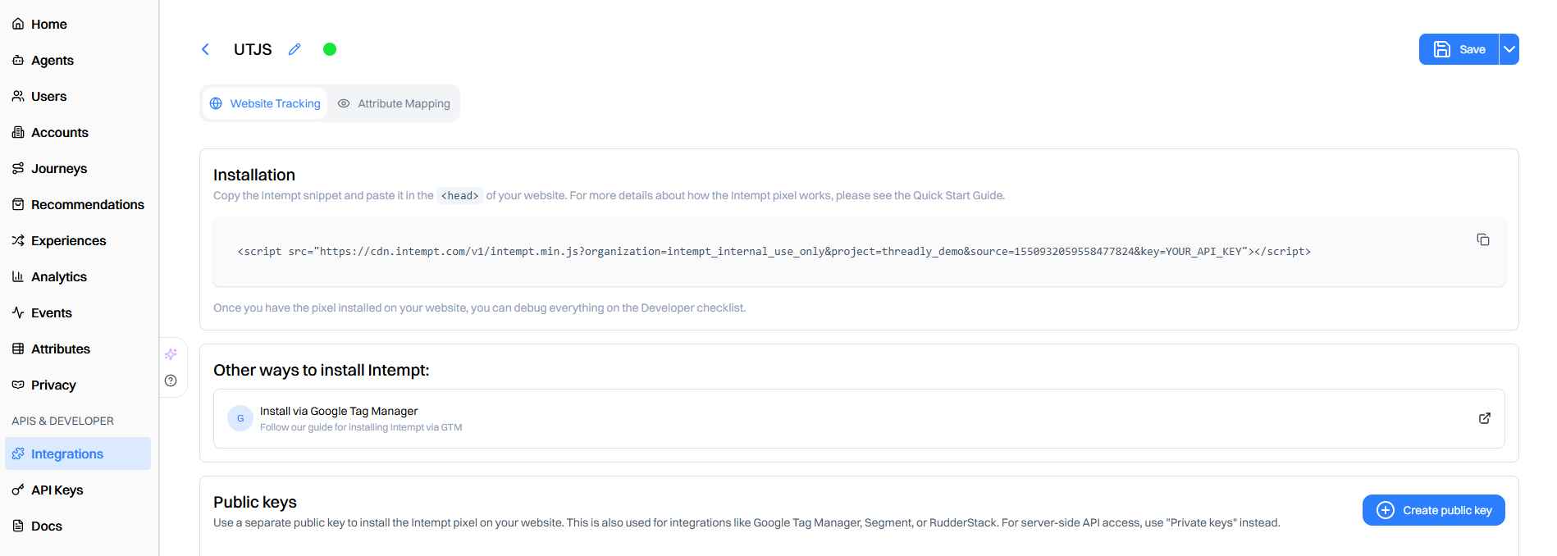Open Docs in sidebar menu
This screenshot has width=1557, height=556.
click(78, 526)
